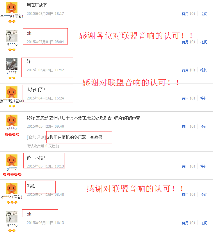The height and width of the screenshot is (235, 215).
Task: Click the five red hearts under g***7
Action: coord(12,175)
